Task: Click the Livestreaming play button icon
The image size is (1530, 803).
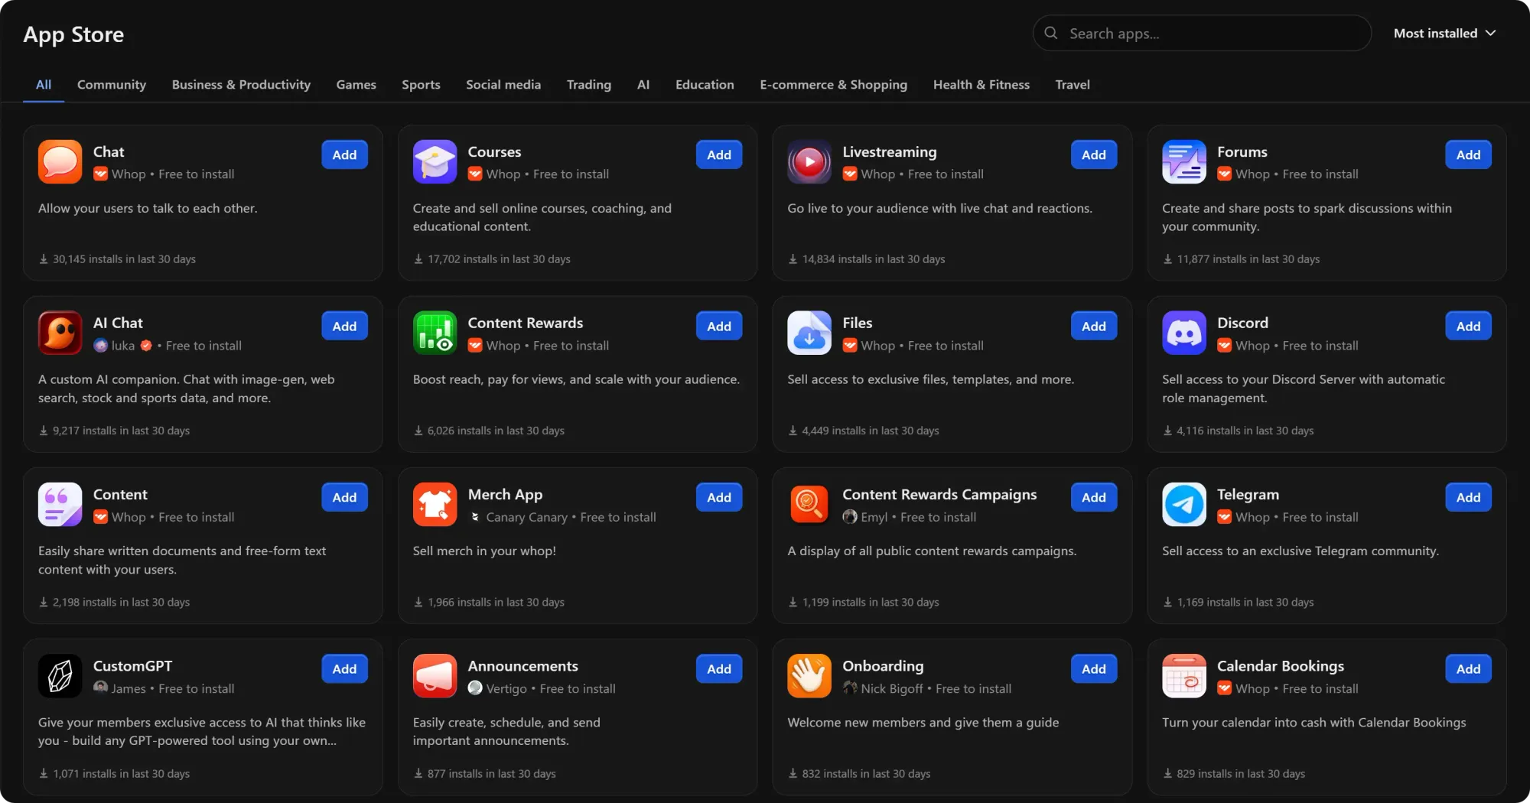Action: (x=809, y=161)
